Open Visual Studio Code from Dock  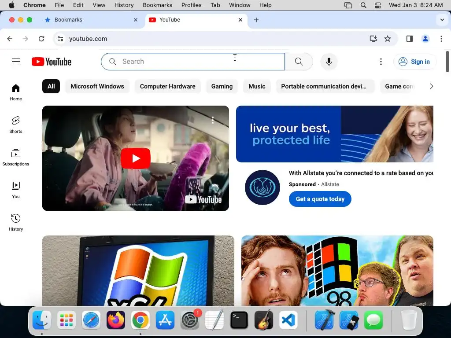click(288, 320)
